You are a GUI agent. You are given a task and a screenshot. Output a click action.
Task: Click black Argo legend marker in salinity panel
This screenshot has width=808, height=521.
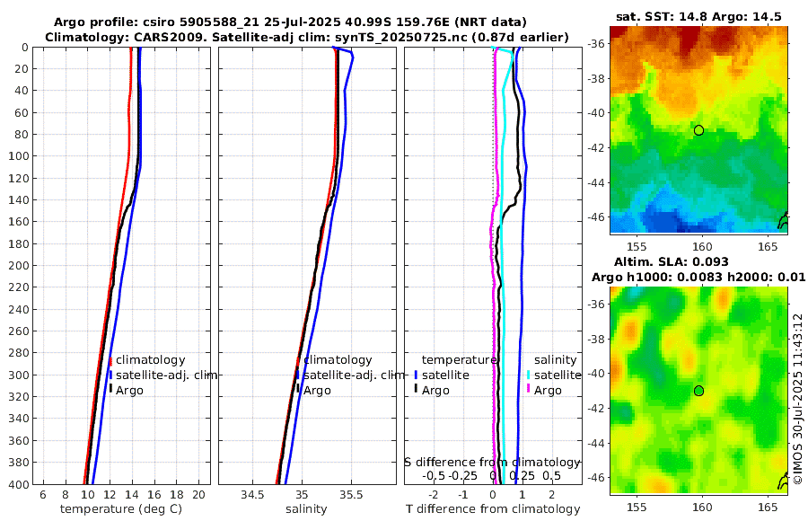pyautogui.click(x=298, y=390)
